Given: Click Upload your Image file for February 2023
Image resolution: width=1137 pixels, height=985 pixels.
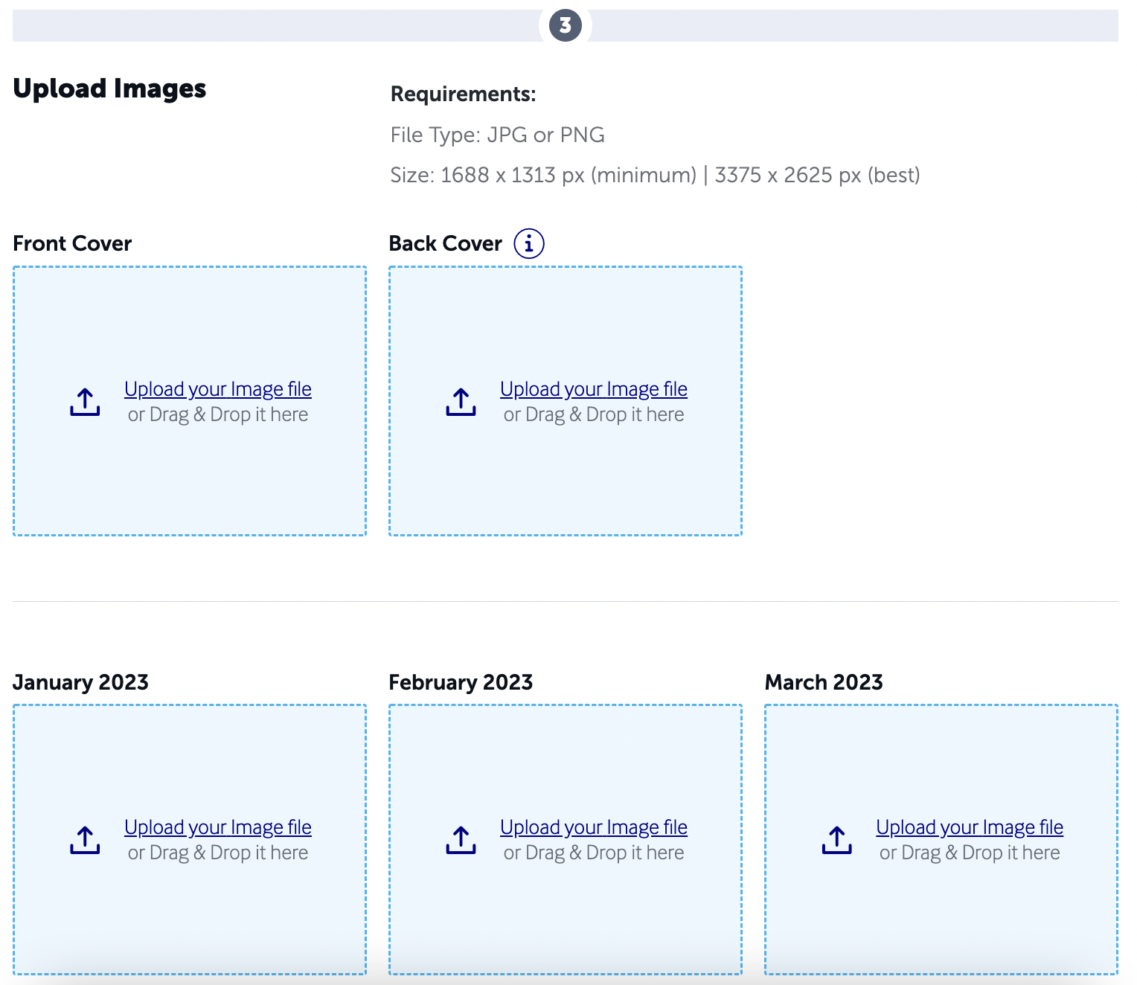Looking at the screenshot, I should click(593, 827).
